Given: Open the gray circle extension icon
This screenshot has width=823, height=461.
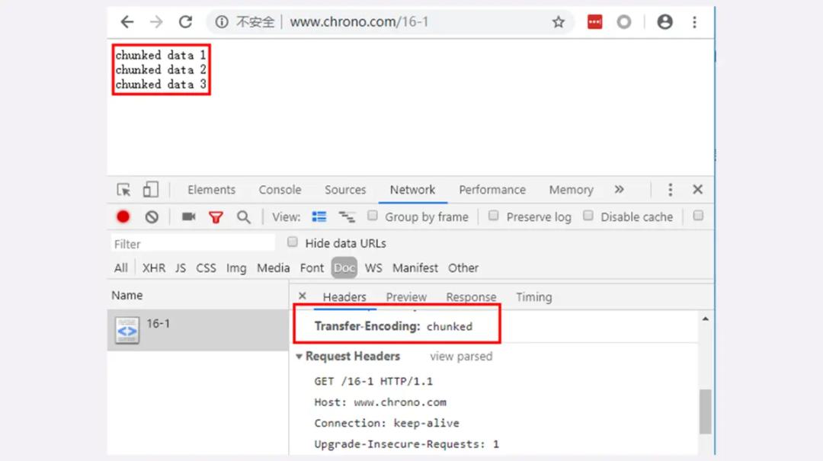Looking at the screenshot, I should coord(623,22).
